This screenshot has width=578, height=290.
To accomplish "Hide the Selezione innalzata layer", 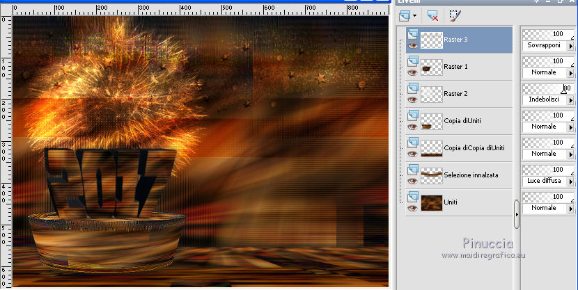I will point(412,181).
